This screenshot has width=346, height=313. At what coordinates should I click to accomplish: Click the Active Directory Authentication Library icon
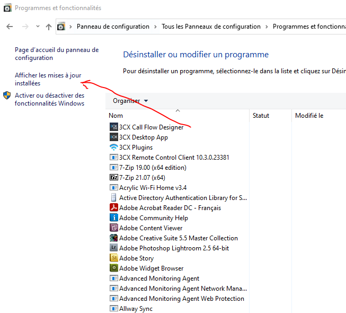click(x=113, y=197)
